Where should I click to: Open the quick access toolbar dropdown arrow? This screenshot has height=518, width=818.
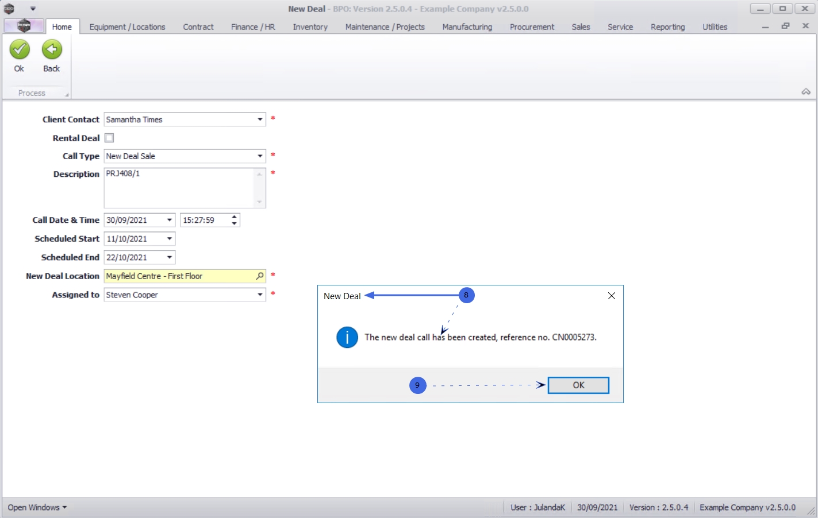click(x=33, y=9)
